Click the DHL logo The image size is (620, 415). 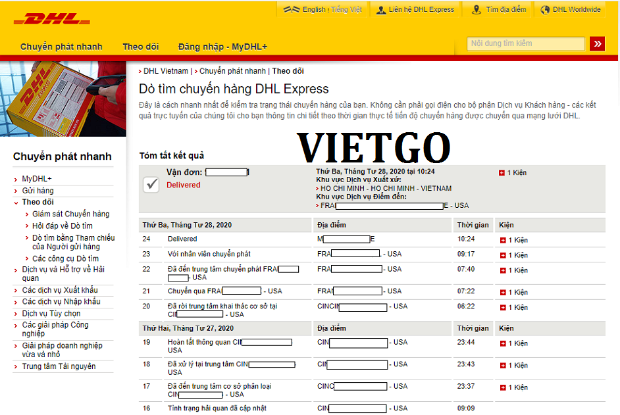point(52,18)
